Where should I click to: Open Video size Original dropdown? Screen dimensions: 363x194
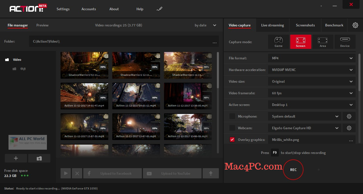pyautogui.click(x=312, y=81)
